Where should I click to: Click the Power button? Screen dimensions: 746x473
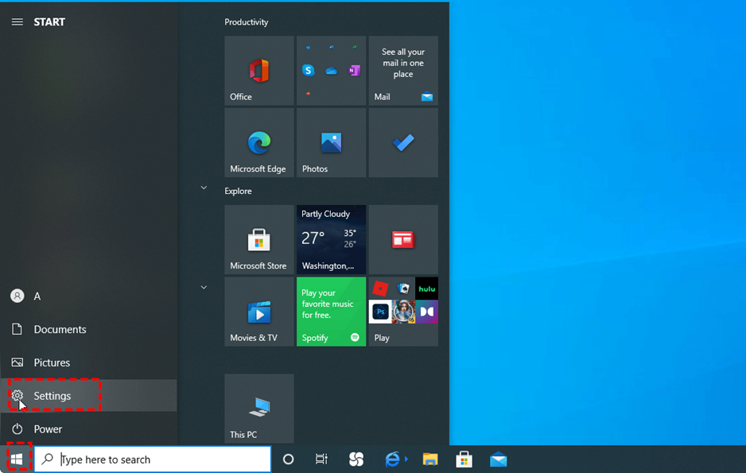(48, 429)
